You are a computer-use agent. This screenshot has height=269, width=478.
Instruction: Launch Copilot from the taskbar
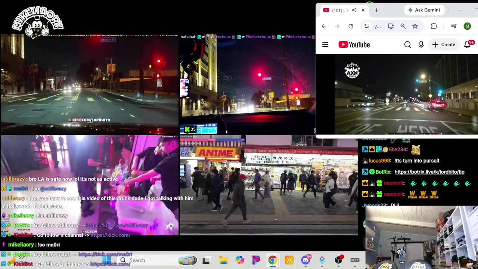coord(240,260)
